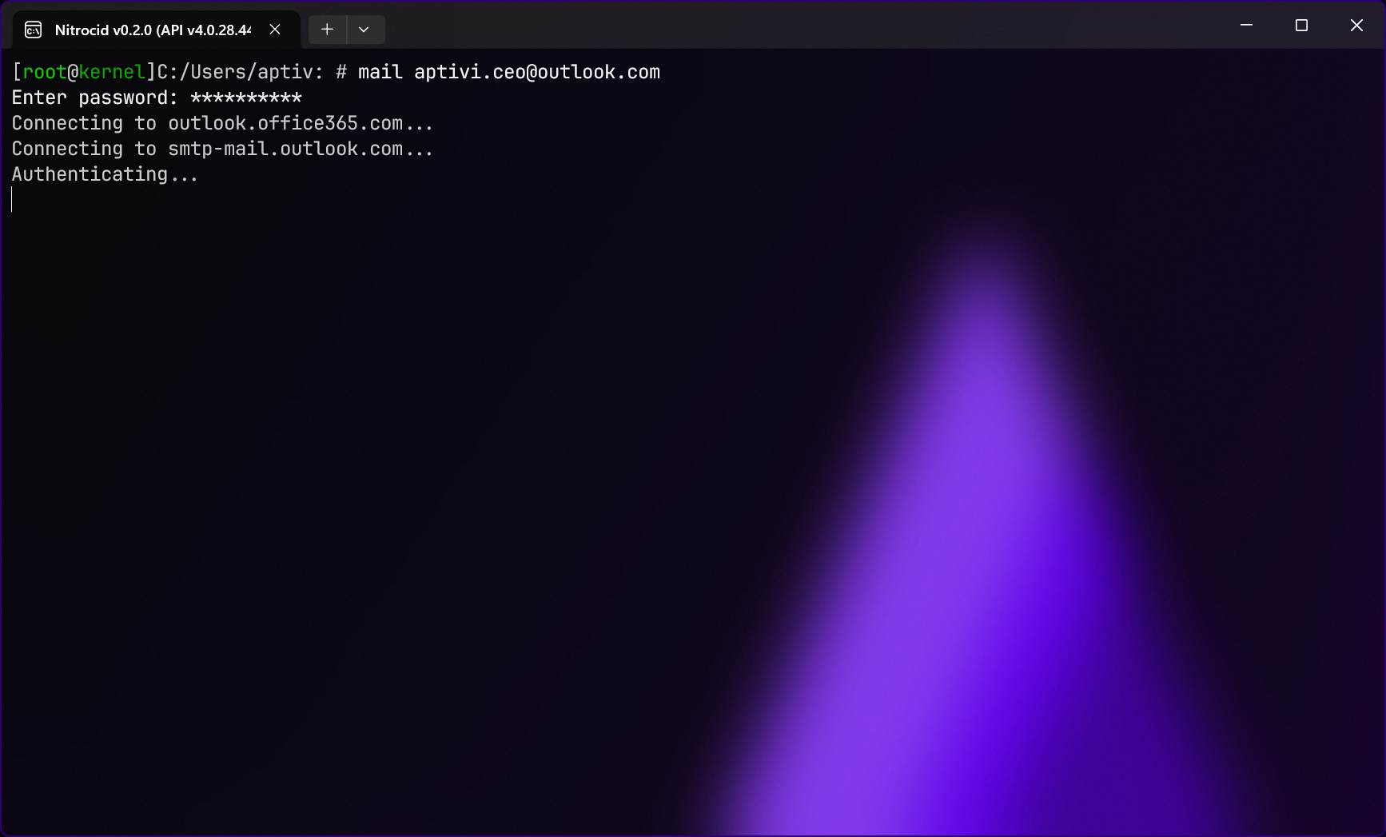
Task: Click the smtp-mail.outlook.com hostname text
Action: point(285,149)
